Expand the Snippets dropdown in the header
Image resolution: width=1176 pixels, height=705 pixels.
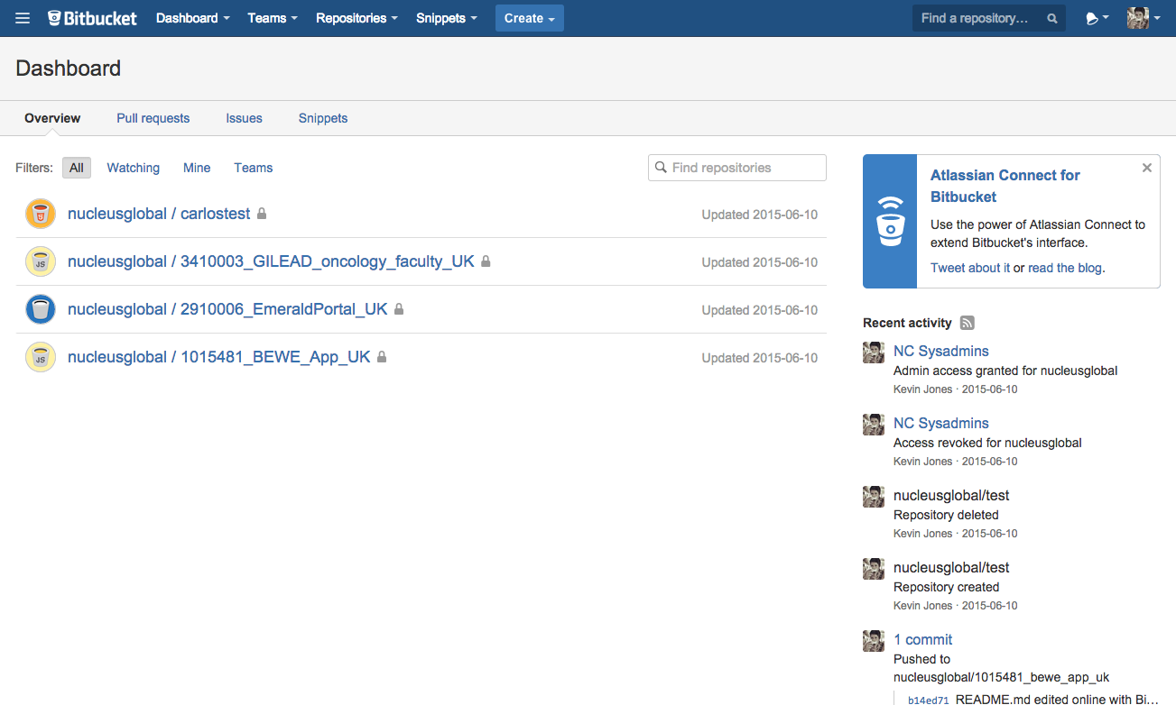[447, 18]
